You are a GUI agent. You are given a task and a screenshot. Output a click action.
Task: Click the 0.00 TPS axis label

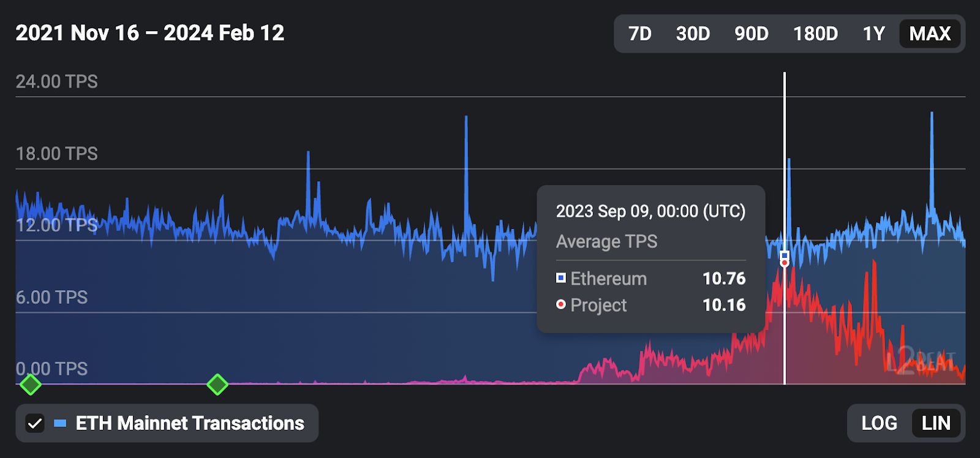click(51, 369)
